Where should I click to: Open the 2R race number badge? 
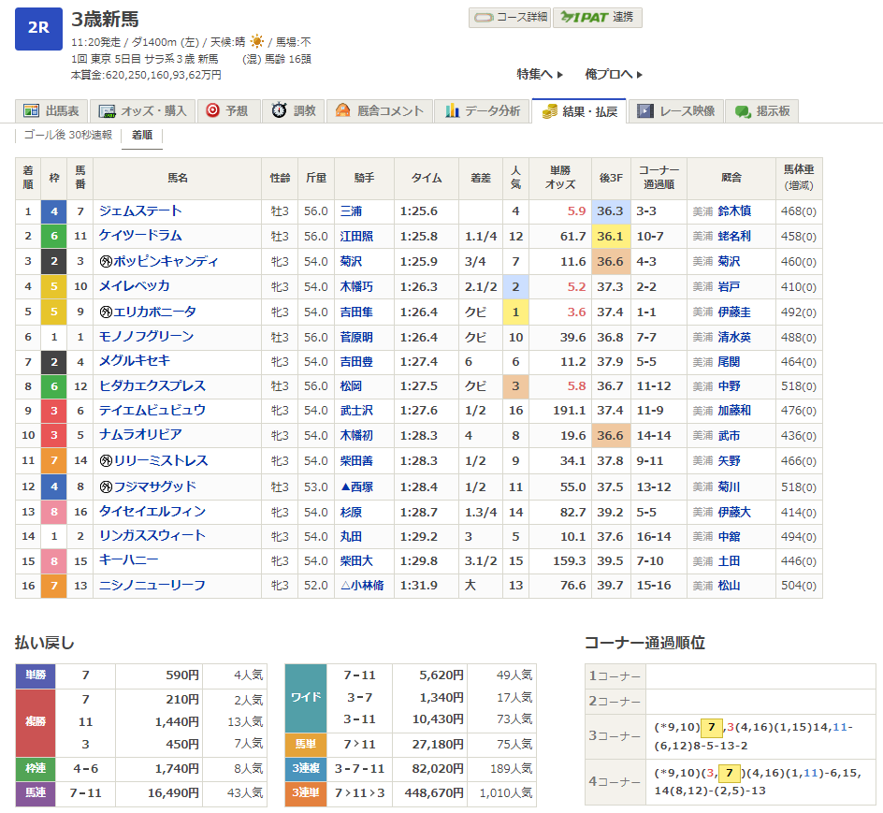pos(39,27)
